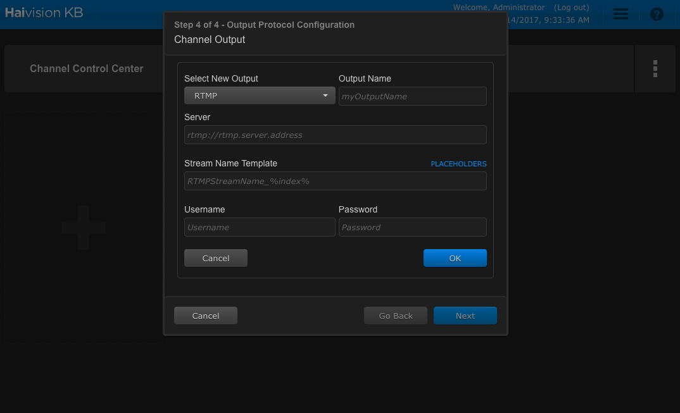Click the Channel Control Center header
This screenshot has height=413, width=680.
click(86, 68)
